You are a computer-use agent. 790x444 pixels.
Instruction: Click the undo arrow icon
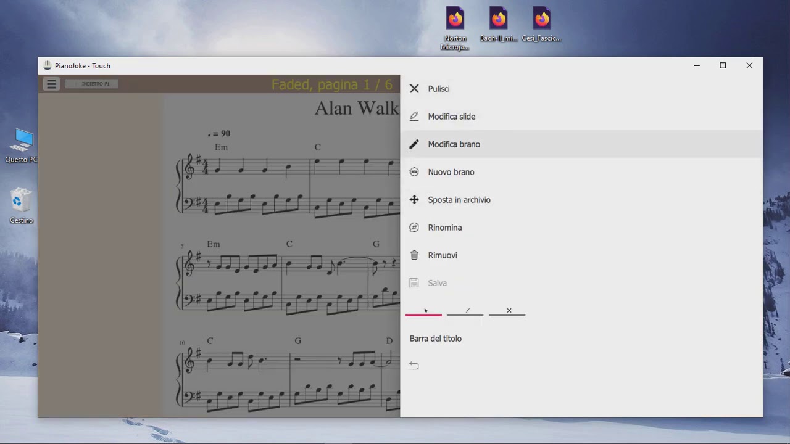tap(414, 366)
